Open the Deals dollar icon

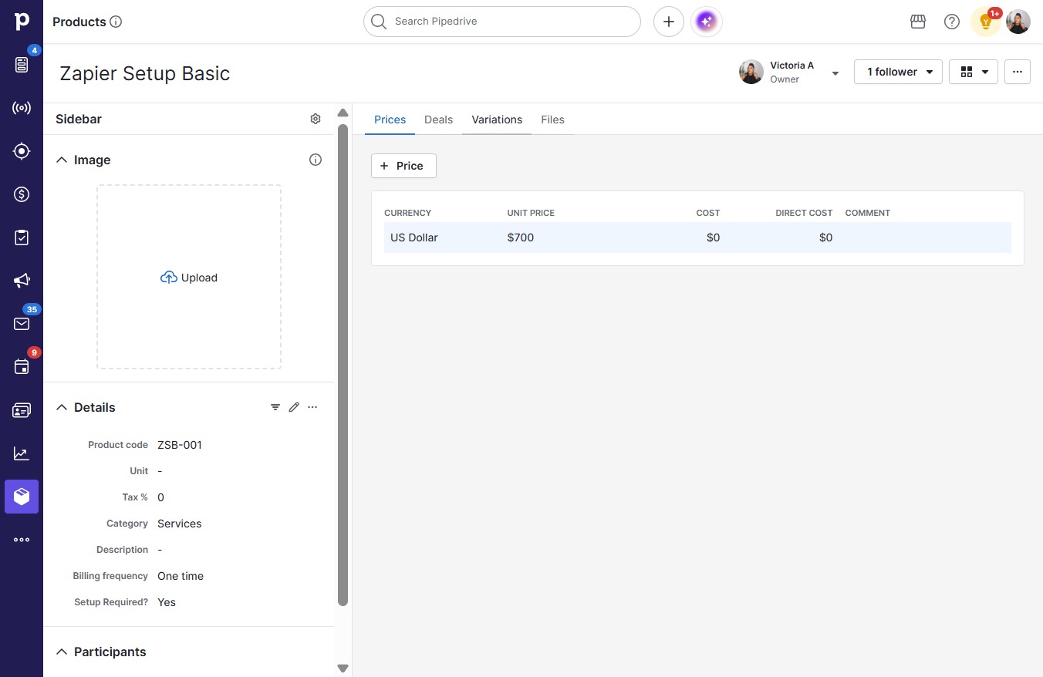click(22, 194)
